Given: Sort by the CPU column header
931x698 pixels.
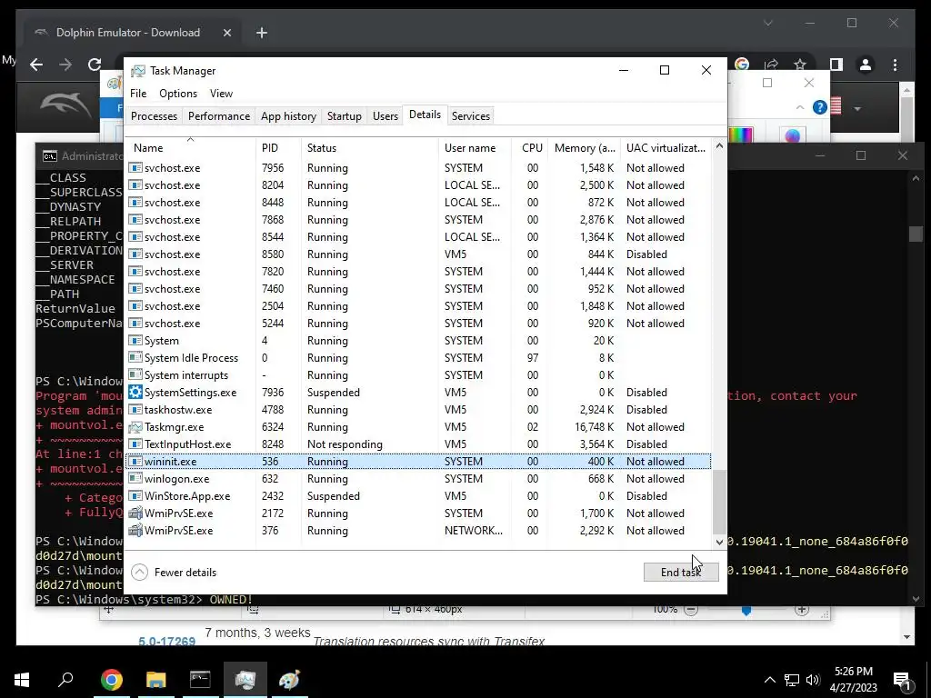Looking at the screenshot, I should click(532, 148).
